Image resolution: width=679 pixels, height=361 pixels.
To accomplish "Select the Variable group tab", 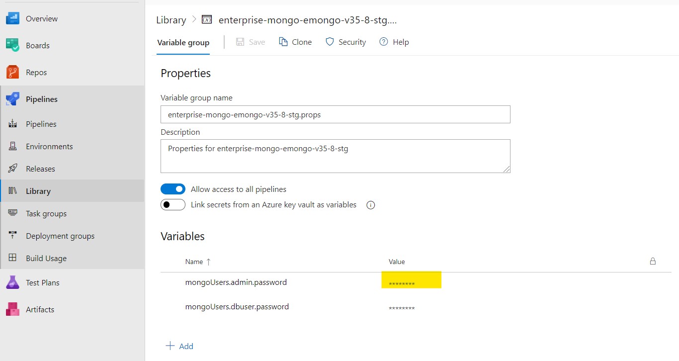I will pos(183,42).
